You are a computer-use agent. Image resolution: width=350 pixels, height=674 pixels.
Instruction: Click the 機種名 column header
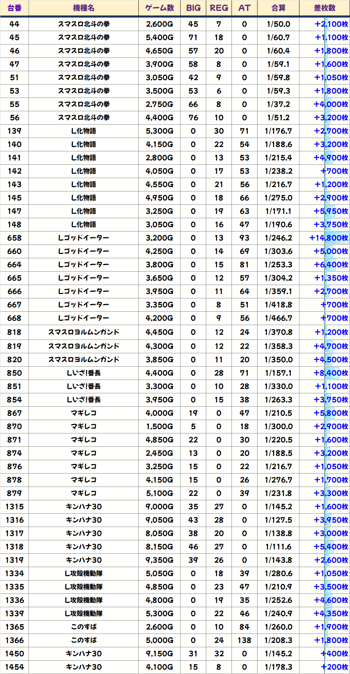pyautogui.click(x=83, y=8)
